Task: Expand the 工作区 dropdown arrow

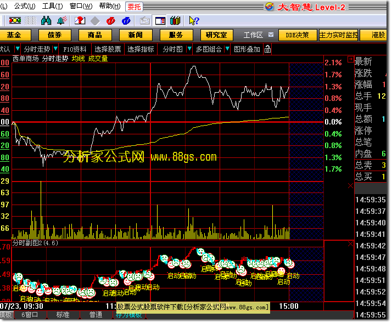Action: (271, 35)
